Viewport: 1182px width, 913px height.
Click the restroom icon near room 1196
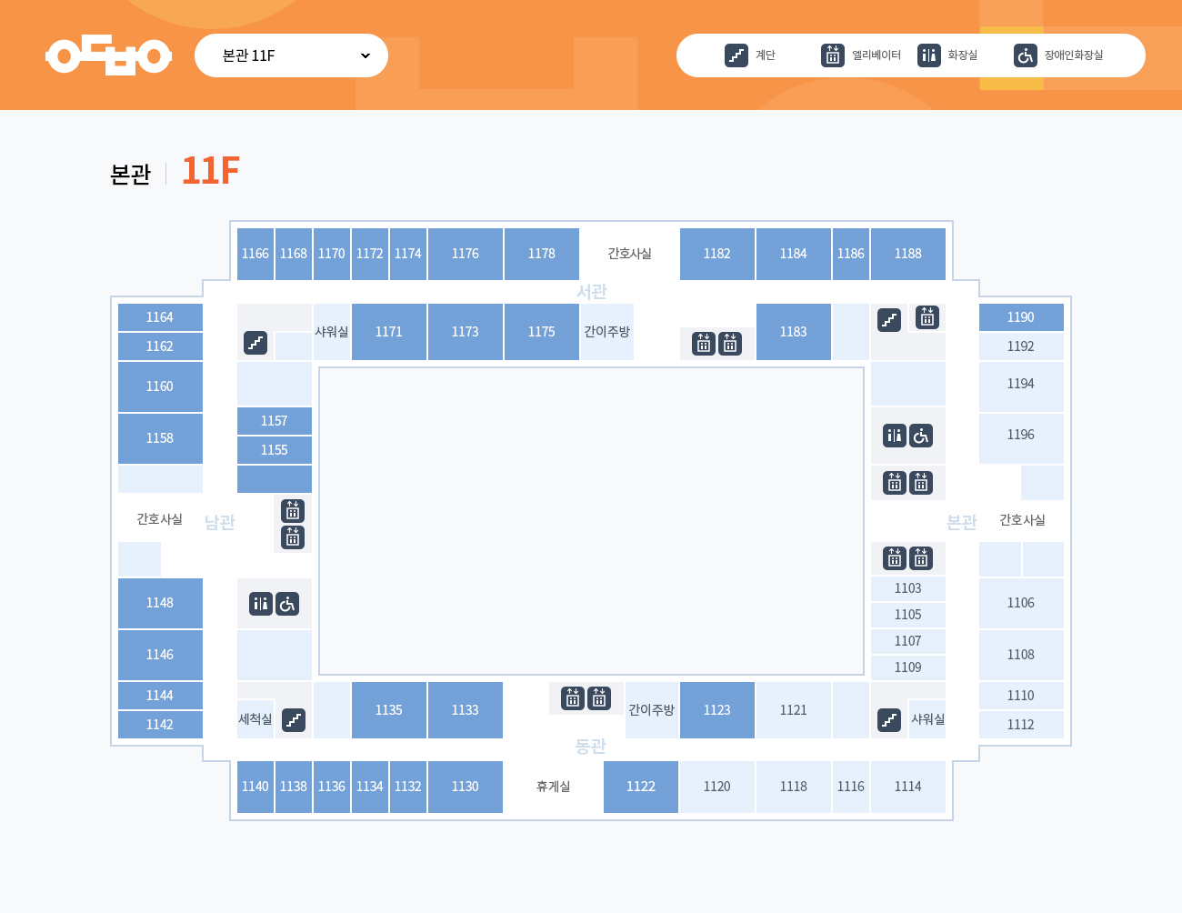tap(895, 436)
